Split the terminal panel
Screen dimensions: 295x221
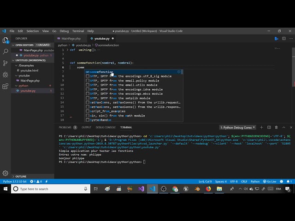[269, 128]
